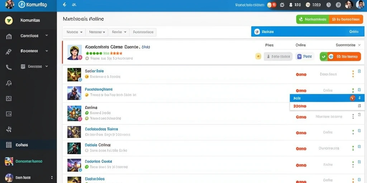
Task: Open the Renlie filter dropdown
Action: (119, 32)
